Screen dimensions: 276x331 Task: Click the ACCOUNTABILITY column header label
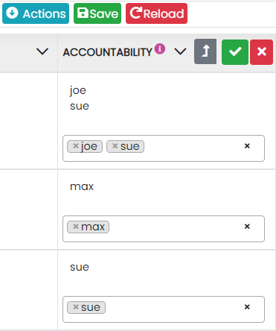[107, 52]
